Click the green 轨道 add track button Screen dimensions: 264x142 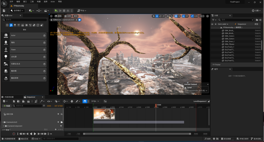[7, 106]
